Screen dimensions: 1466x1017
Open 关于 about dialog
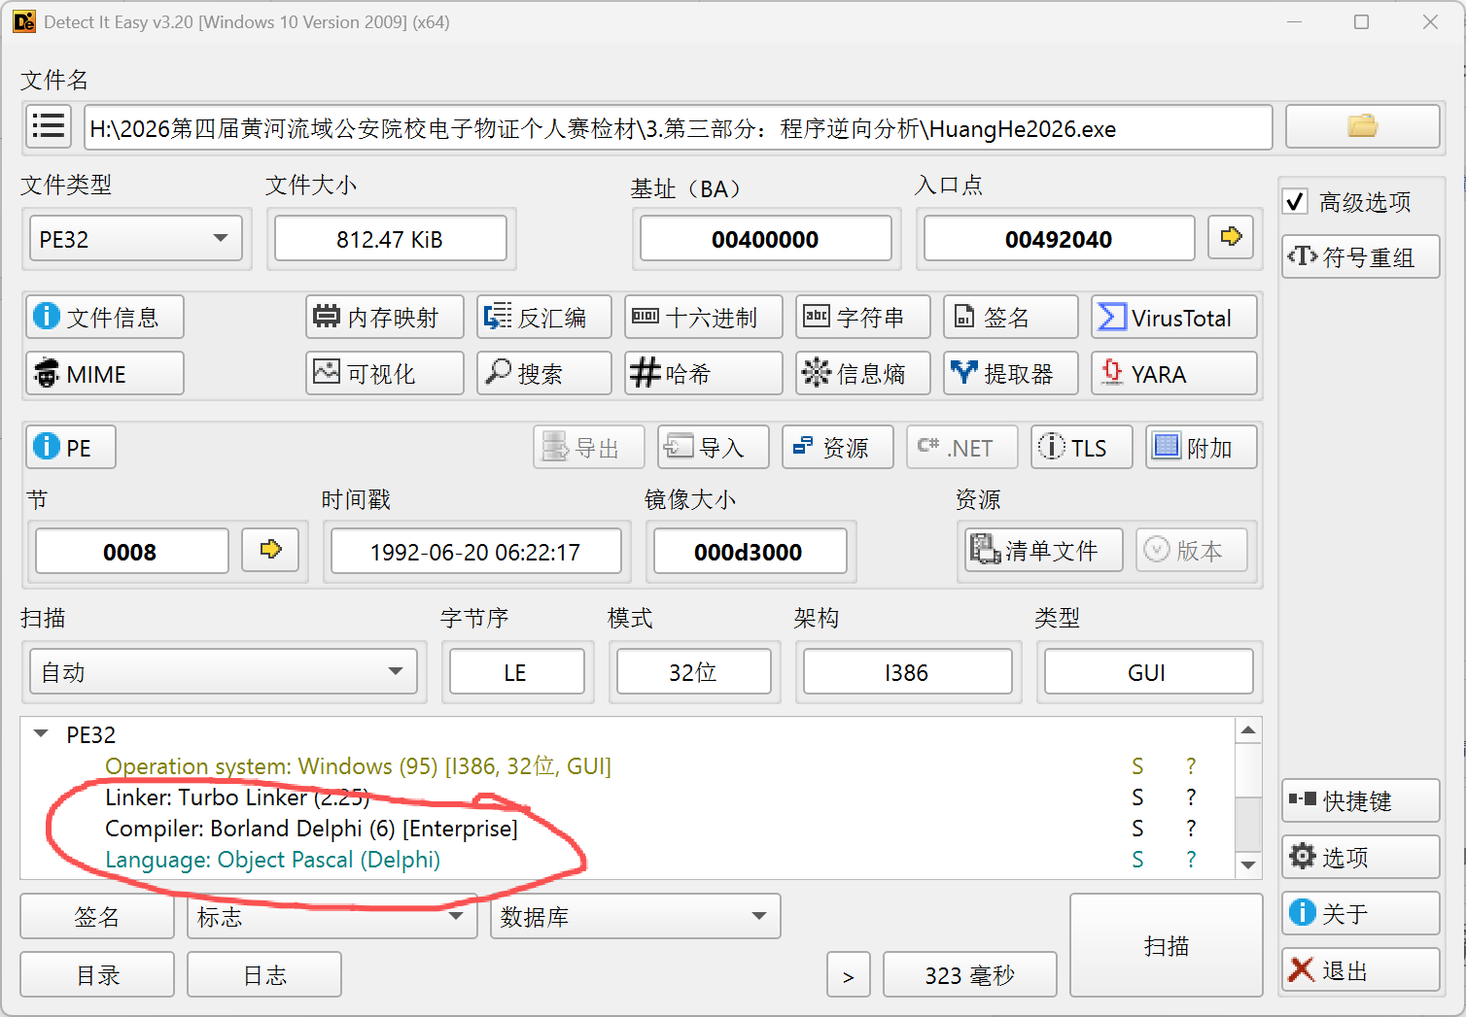click(1361, 913)
